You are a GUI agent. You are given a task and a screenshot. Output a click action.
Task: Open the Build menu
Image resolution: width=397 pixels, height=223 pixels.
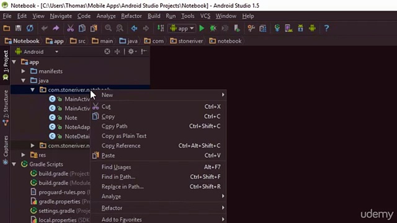(x=154, y=16)
